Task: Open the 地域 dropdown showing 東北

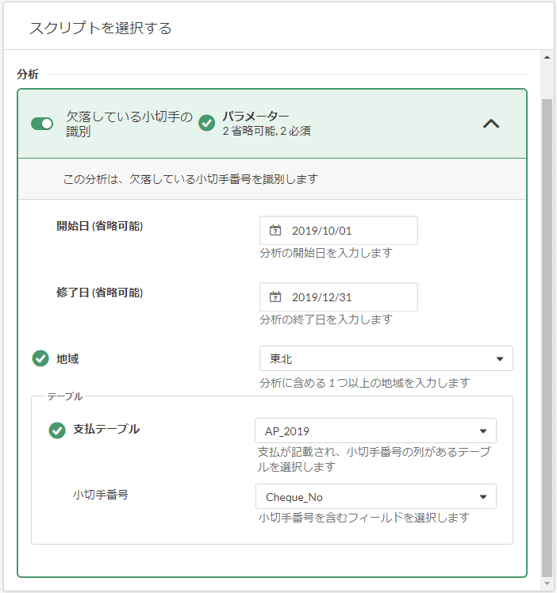Action: [x=386, y=359]
